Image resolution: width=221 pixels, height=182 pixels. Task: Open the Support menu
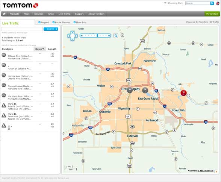[79, 14]
